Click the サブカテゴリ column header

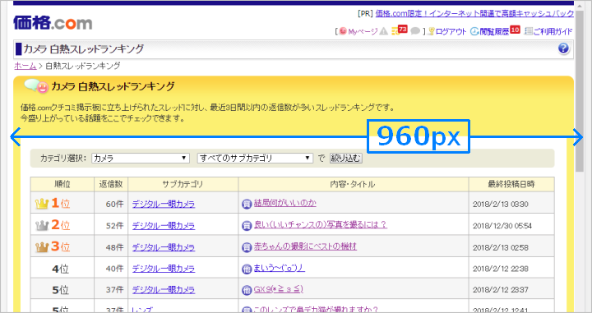(x=183, y=184)
